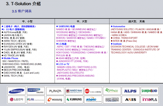Click the 'DAECHANG' Lock and Lock item

coord(21,73)
